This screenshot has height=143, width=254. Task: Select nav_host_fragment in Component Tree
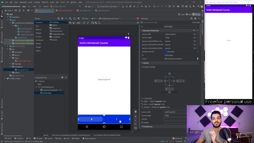pyautogui.click(x=50, y=90)
